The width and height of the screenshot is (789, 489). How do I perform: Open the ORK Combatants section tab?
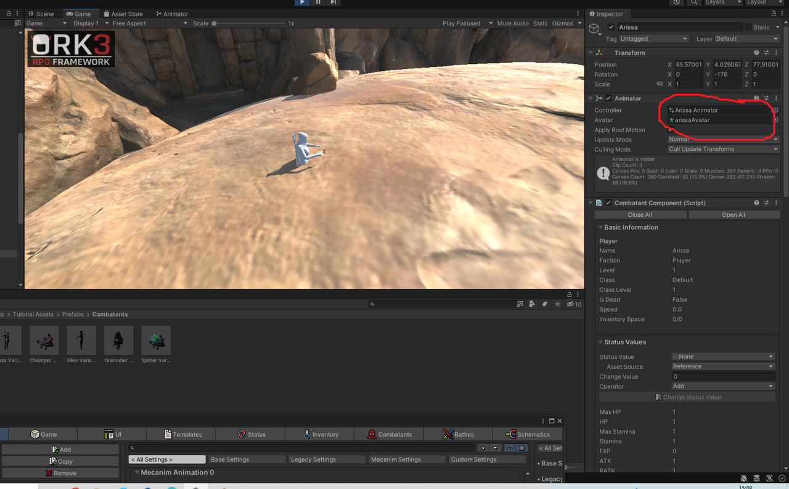pos(389,434)
